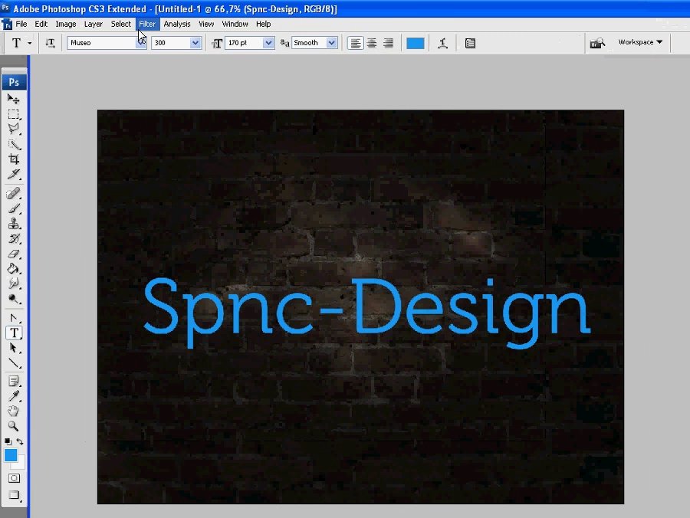Select the Line shape tool
690x518 pixels.
pos(14,363)
